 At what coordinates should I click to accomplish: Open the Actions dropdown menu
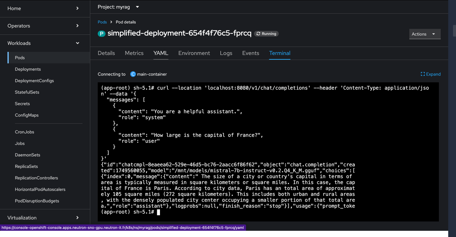pos(425,34)
